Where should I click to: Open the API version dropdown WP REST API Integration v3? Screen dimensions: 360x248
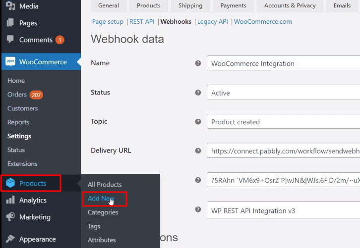(283, 210)
